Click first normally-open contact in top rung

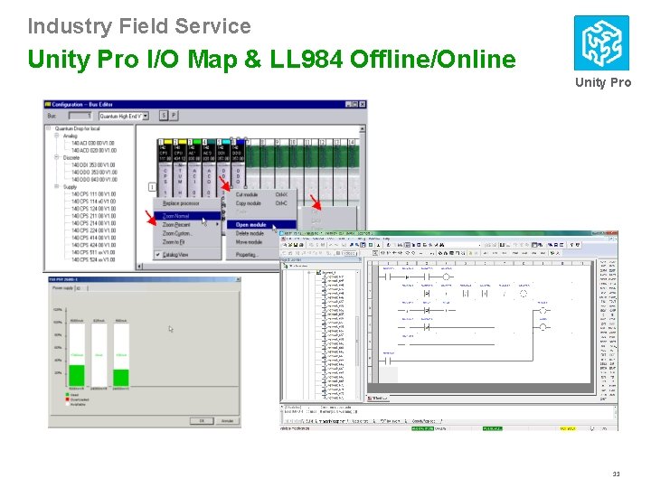pyautogui.click(x=389, y=277)
